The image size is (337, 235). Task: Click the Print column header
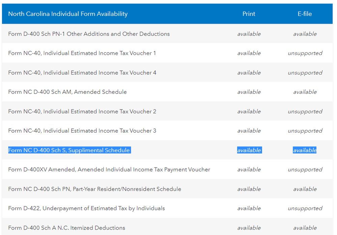tap(249, 14)
